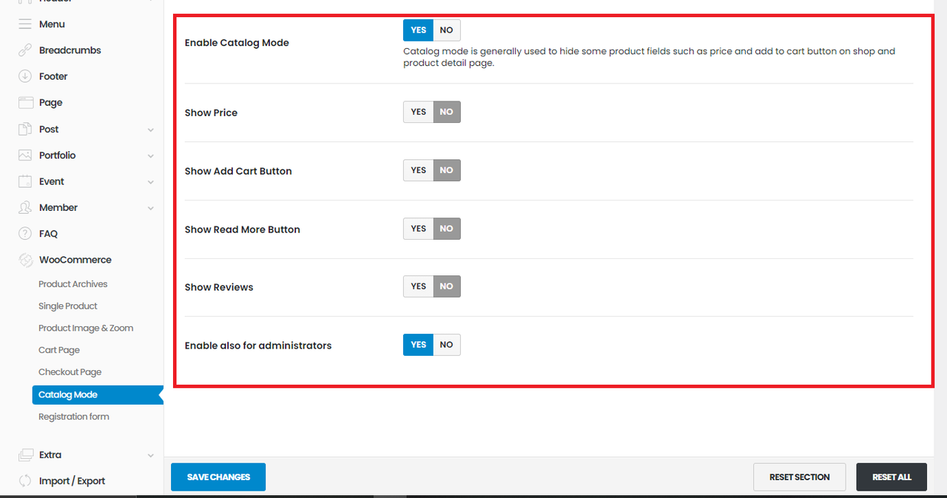Click the Page window icon
This screenshot has width=947, height=498.
[25, 103]
